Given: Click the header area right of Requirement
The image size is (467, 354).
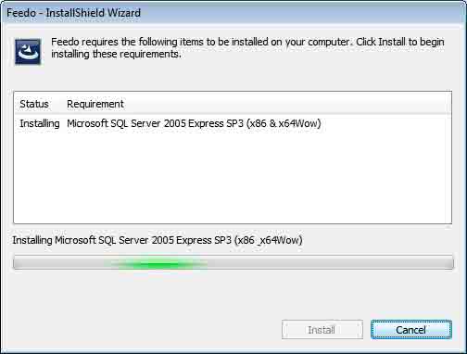Looking at the screenshot, I should click(x=287, y=104).
